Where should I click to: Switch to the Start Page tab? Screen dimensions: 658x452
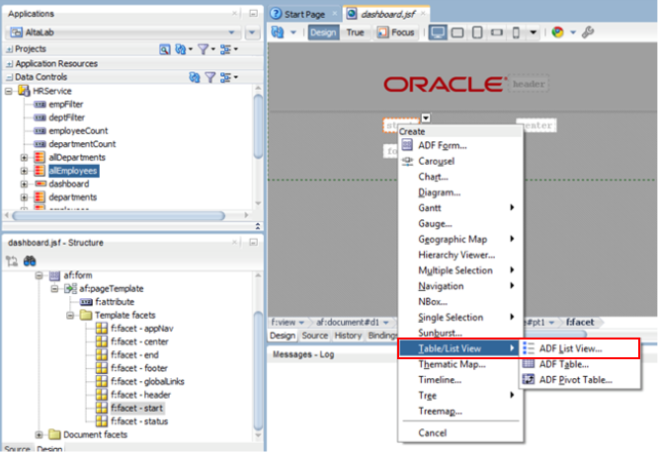click(304, 14)
